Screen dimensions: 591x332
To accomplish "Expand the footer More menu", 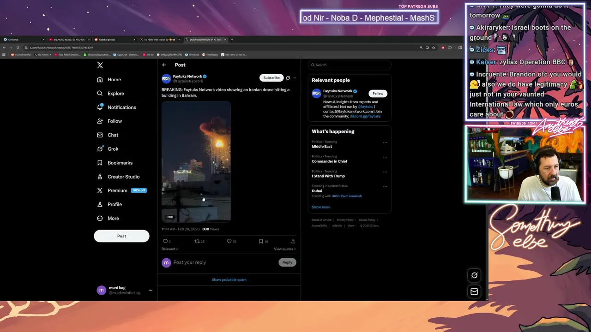I will pyautogui.click(x=352, y=225).
